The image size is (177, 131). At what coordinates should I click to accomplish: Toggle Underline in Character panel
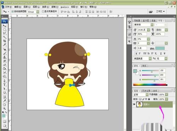161,54
